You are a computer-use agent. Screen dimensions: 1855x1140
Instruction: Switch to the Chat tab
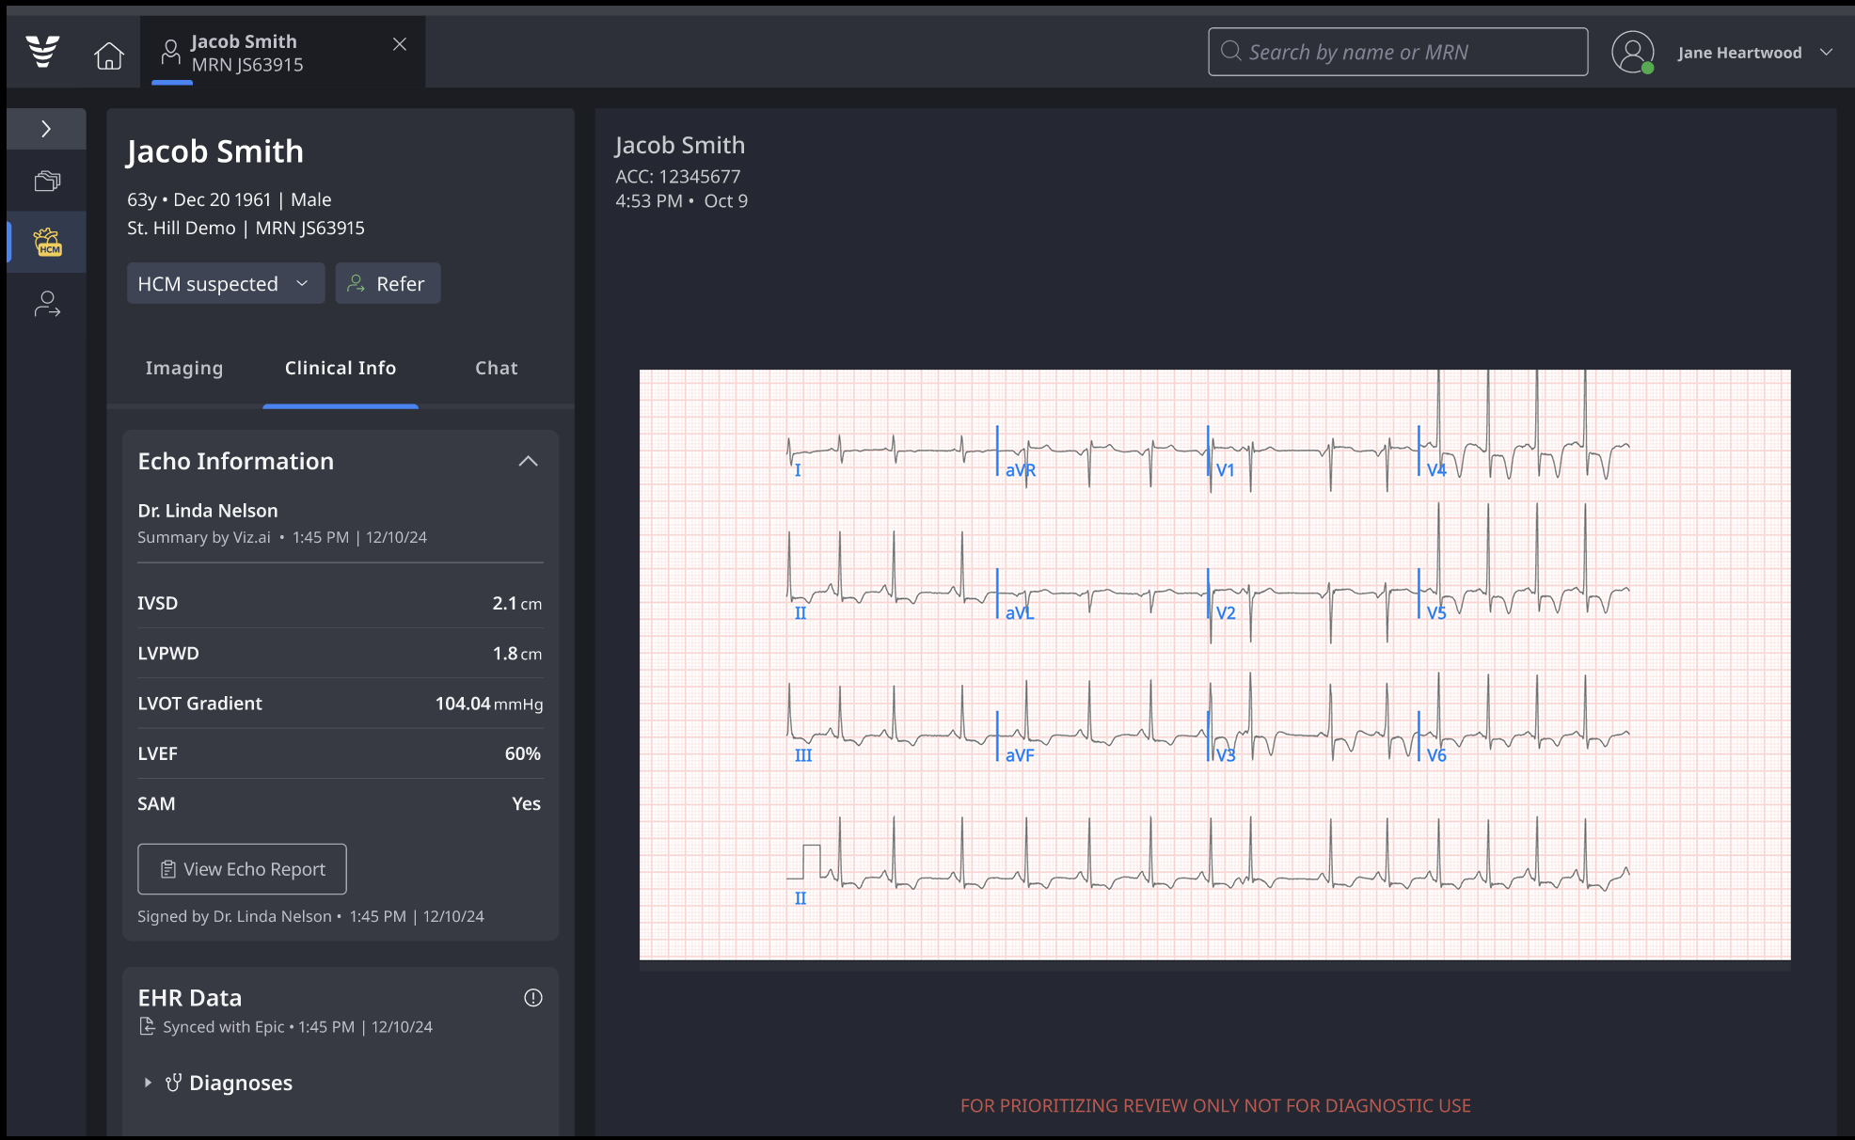(496, 368)
